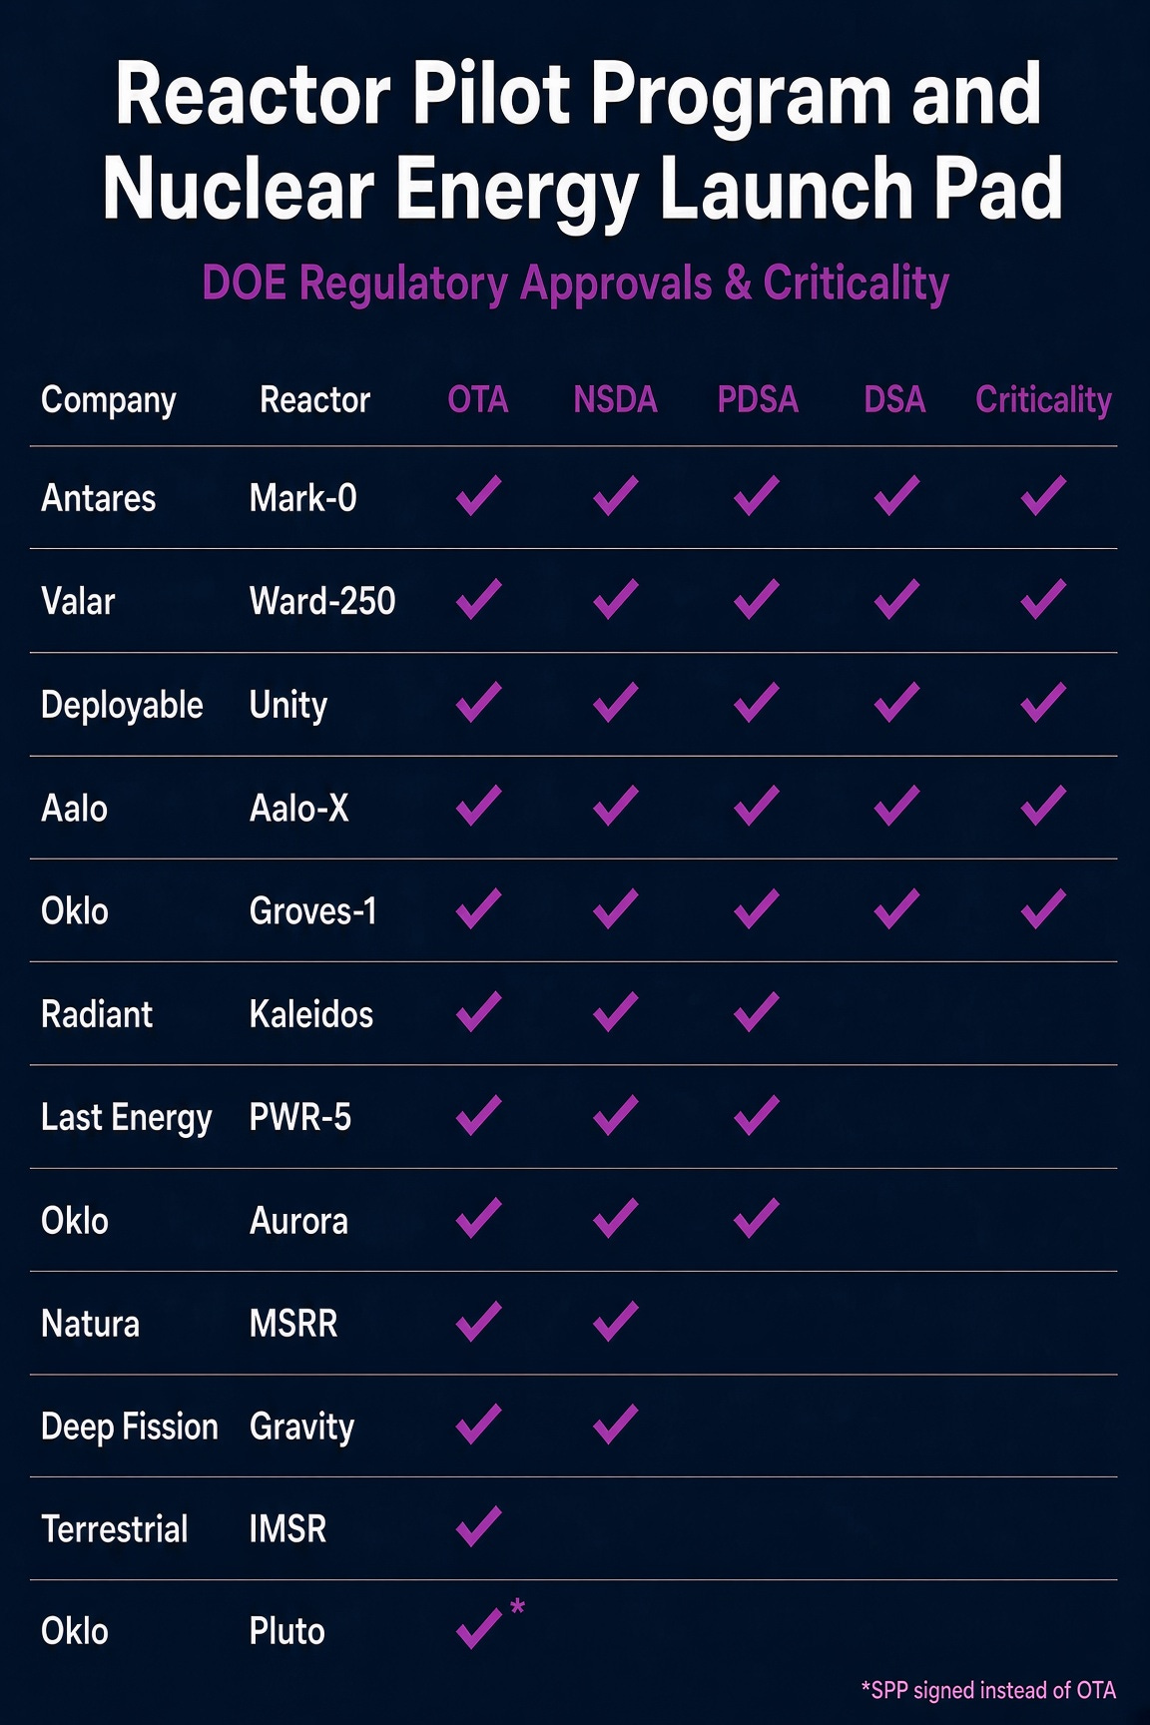This screenshot has width=1150, height=1725.
Task: Select the PDSA column header
Action: point(758,399)
